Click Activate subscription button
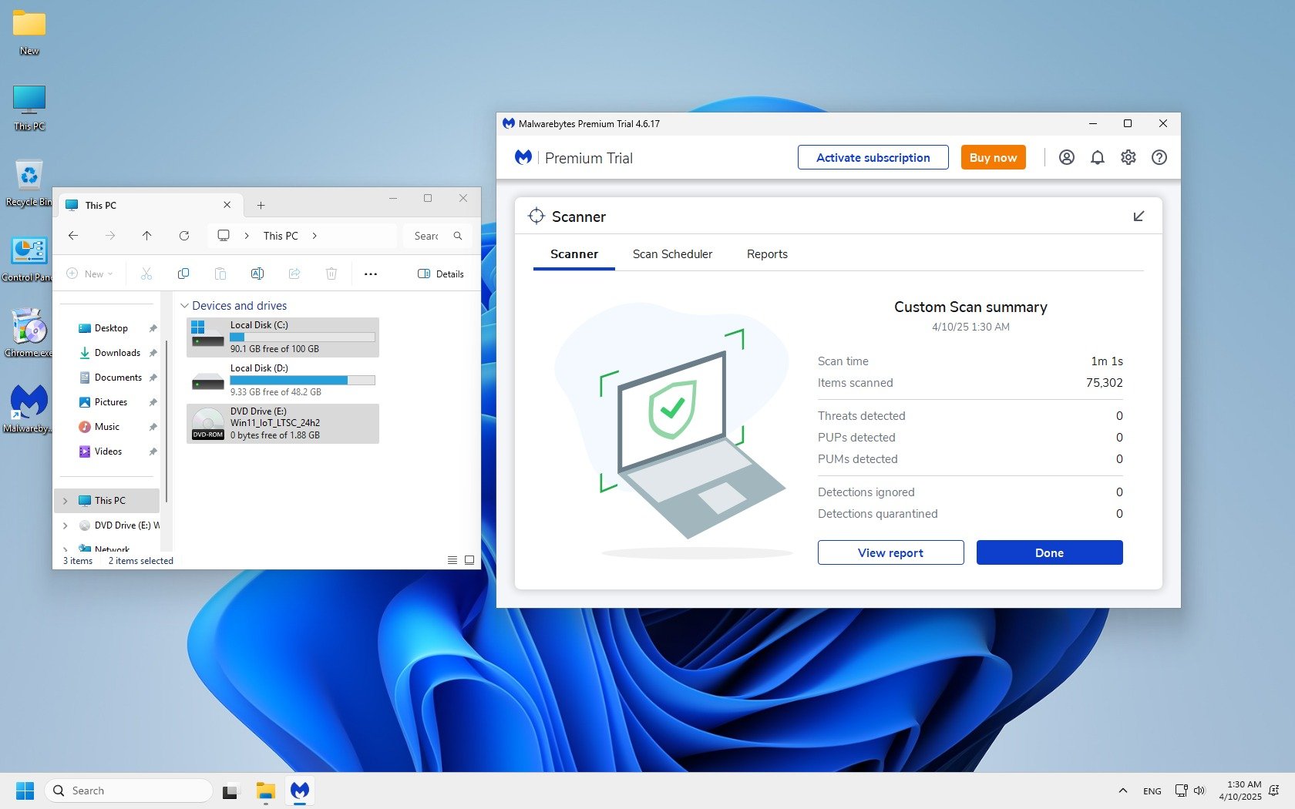The height and width of the screenshot is (809, 1295). [x=873, y=157]
